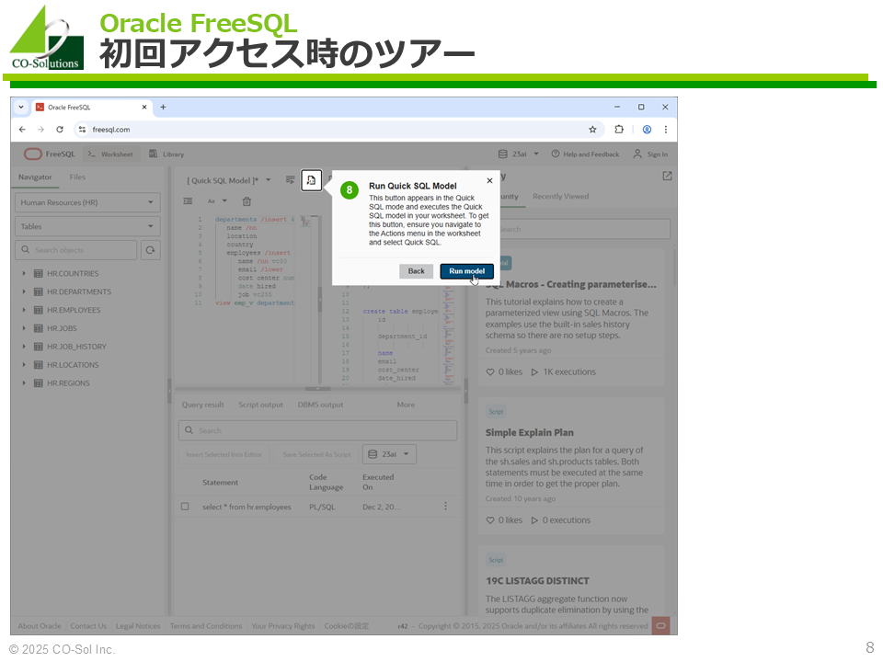This screenshot has width=883, height=662.
Task: Open the Tables object type dropdown
Action: (x=87, y=226)
